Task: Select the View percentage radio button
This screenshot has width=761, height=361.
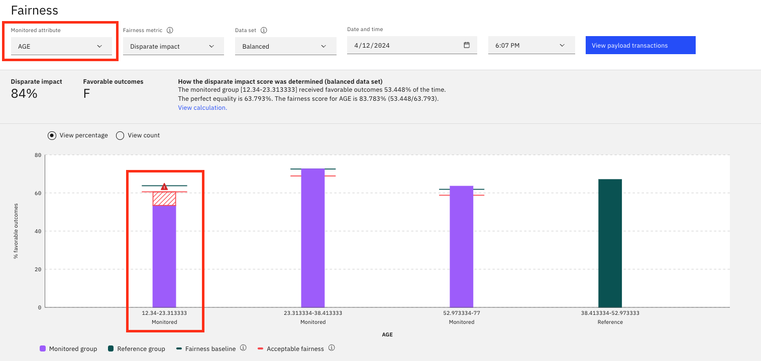Action: (x=52, y=135)
